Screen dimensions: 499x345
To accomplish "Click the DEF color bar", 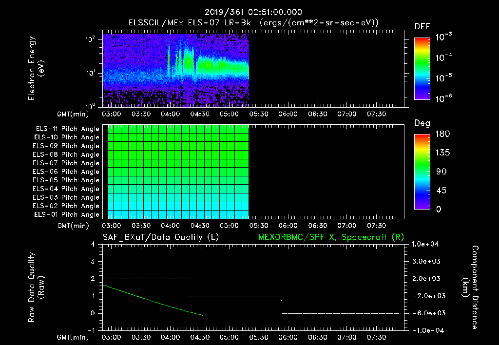I will [x=422, y=69].
